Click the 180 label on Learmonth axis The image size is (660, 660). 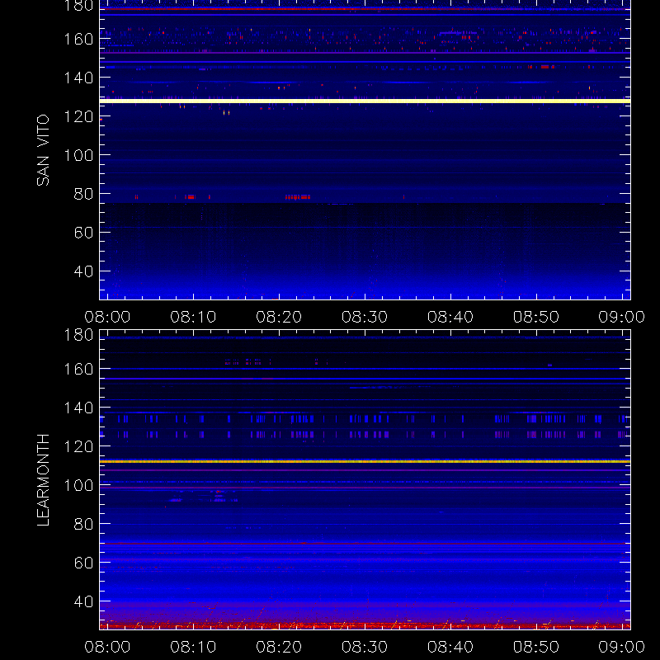(78, 335)
